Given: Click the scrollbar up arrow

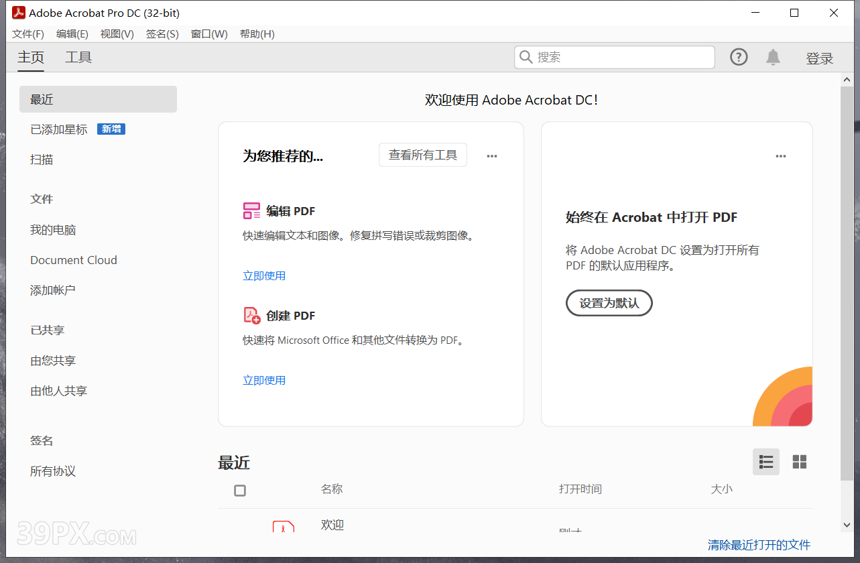Looking at the screenshot, I should (847, 80).
